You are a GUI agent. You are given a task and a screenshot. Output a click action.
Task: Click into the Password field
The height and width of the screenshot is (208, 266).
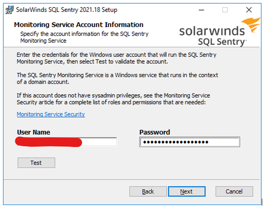point(189,142)
